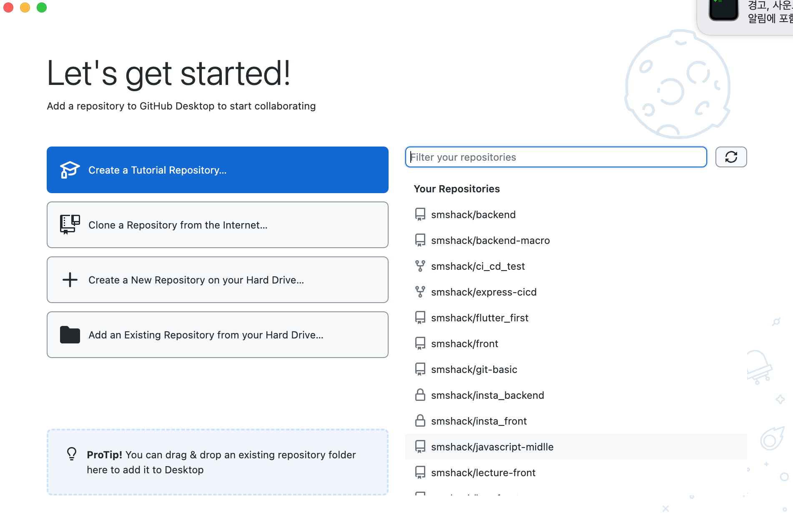Choose Create a New Repository on your Hard Drive
Image resolution: width=793 pixels, height=522 pixels.
[217, 280]
